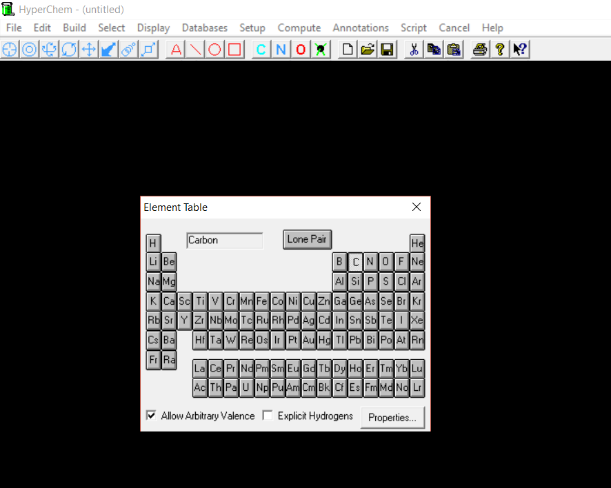611x488 pixels.
Task: Choose Gold (Au) in the element table
Action: [309, 340]
